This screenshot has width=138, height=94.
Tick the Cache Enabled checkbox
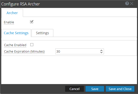[x=32, y=45]
